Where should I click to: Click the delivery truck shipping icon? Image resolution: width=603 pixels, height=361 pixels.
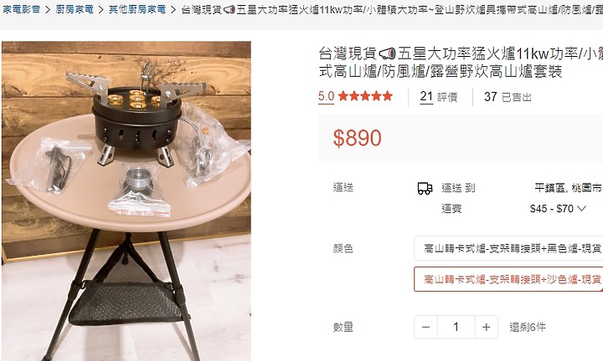[425, 188]
